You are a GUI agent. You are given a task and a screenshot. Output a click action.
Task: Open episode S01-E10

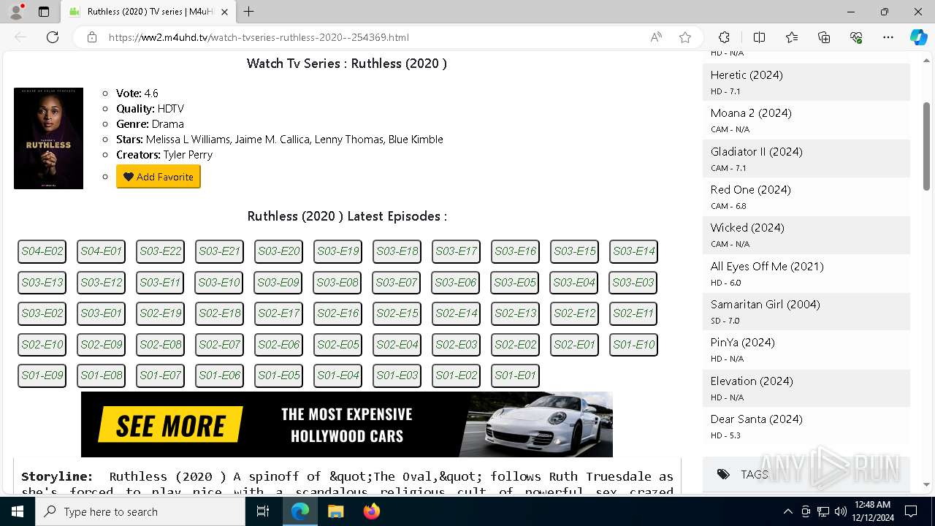(634, 345)
